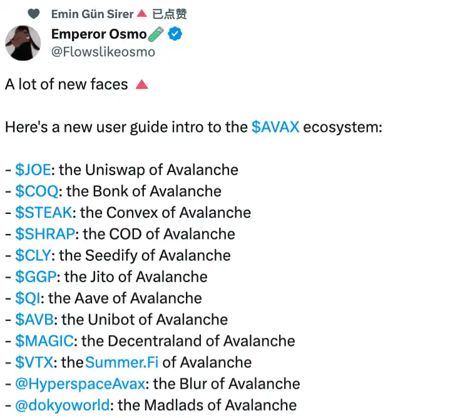Open the $JOE cashtag
Screen dimensions: 472x418
pos(34,170)
